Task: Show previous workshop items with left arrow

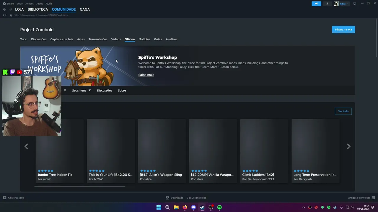Action: [26, 146]
